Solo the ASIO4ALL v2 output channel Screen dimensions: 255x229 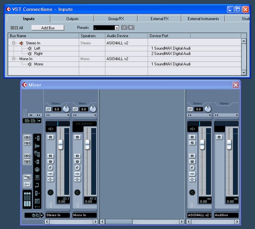[x=192, y=143]
